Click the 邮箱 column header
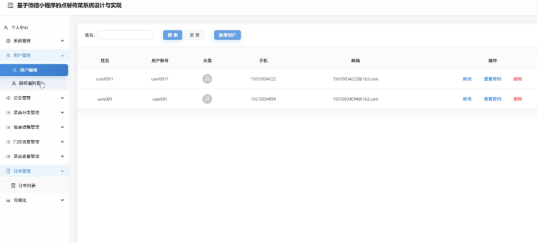 click(x=355, y=61)
